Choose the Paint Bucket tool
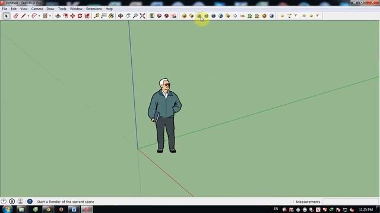This screenshot has width=380, height=213. [111, 16]
